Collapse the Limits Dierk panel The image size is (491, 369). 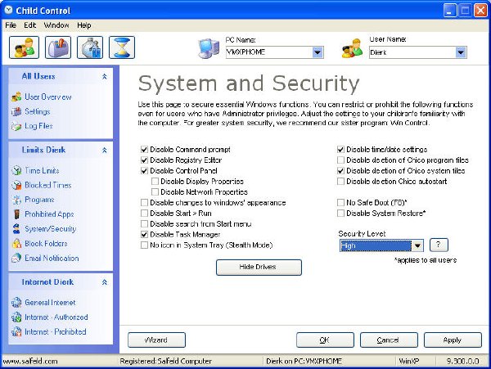(105, 151)
